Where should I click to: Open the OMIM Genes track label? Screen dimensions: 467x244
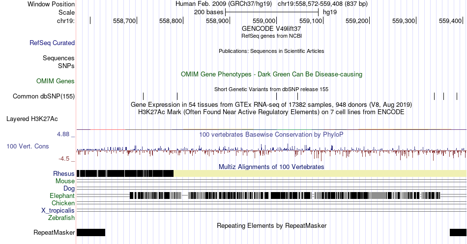(x=56, y=81)
